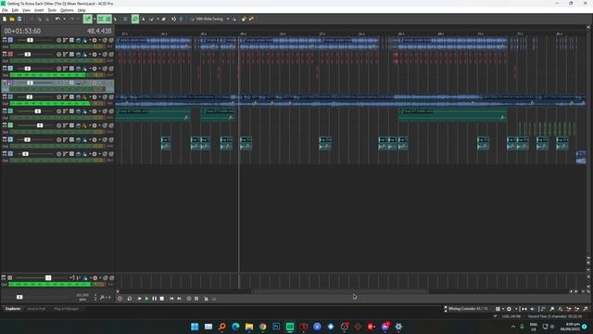Open device selection on track two
The width and height of the screenshot is (593, 334).
point(71,55)
